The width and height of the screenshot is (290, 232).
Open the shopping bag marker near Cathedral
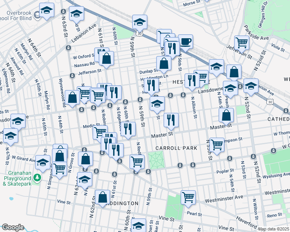click(x=226, y=114)
